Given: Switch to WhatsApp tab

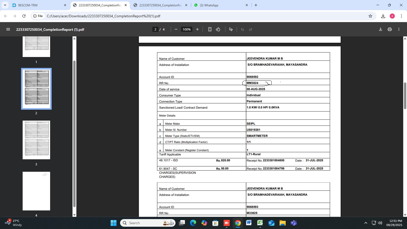Looking at the screenshot, I should pyautogui.click(x=221, y=5).
